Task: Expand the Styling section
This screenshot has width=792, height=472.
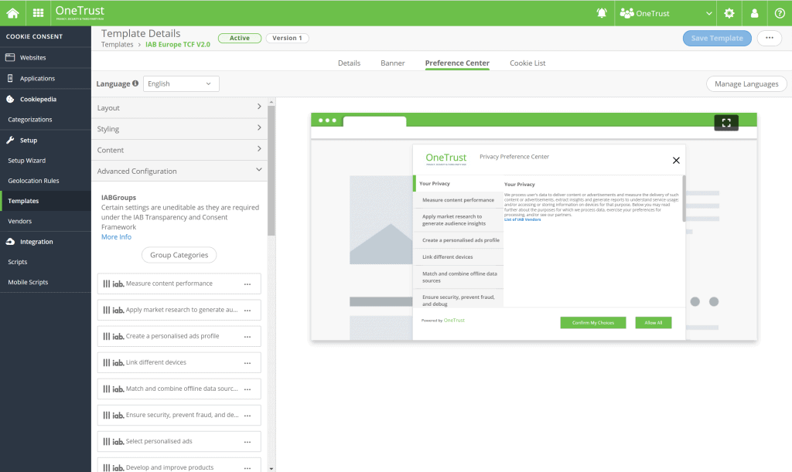Action: [179, 128]
